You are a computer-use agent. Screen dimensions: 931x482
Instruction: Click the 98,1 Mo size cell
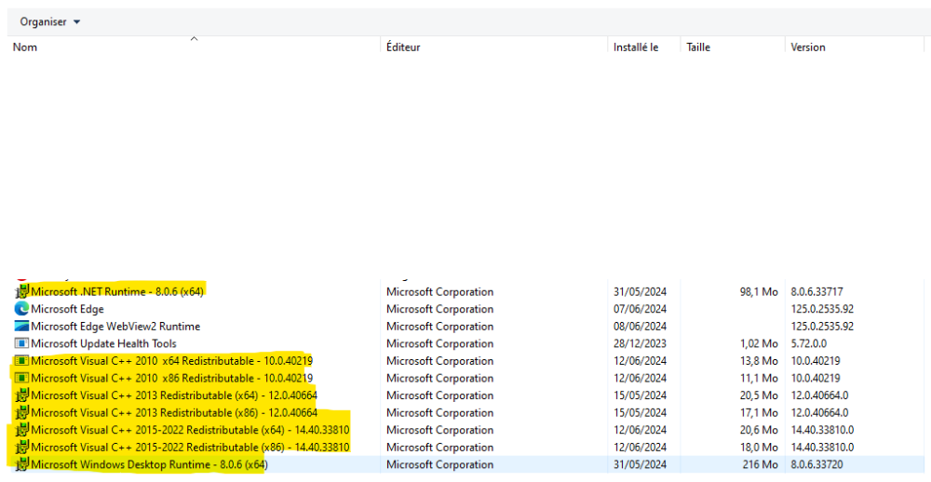coord(758,292)
